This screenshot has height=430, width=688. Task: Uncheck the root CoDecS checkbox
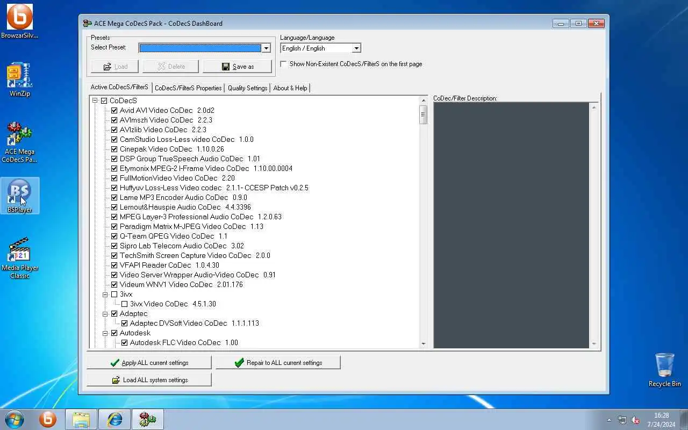(x=104, y=101)
